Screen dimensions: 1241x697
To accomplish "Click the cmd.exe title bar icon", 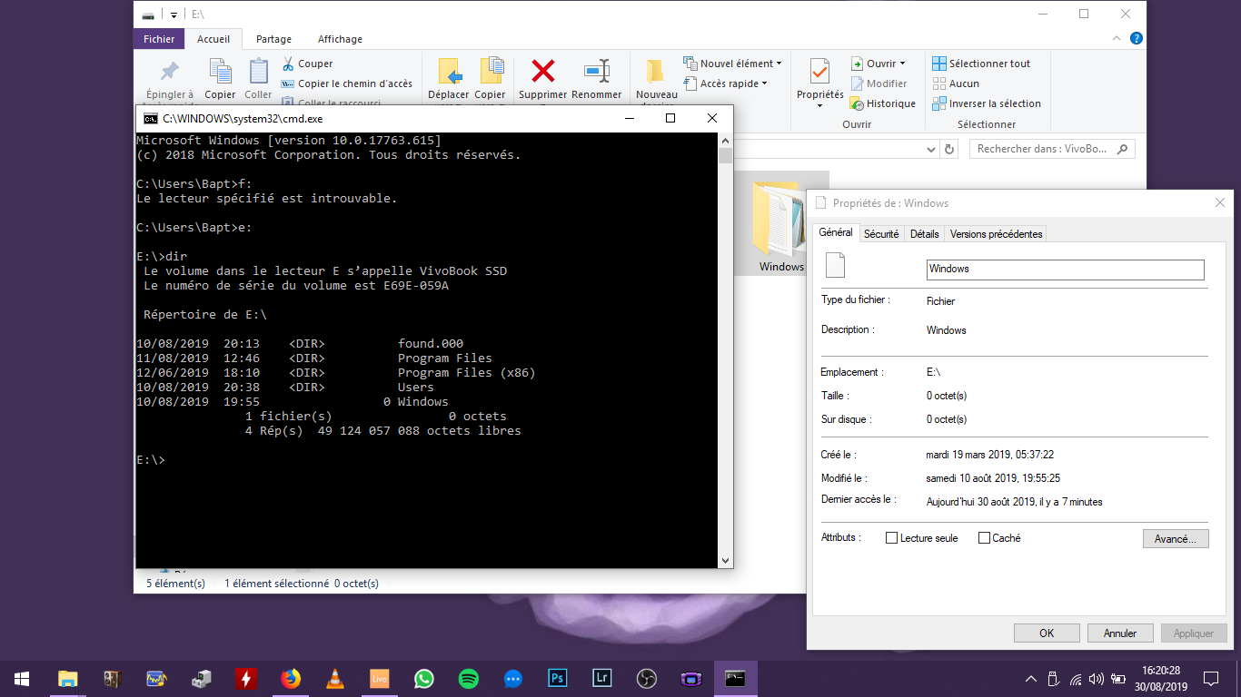I will point(150,118).
